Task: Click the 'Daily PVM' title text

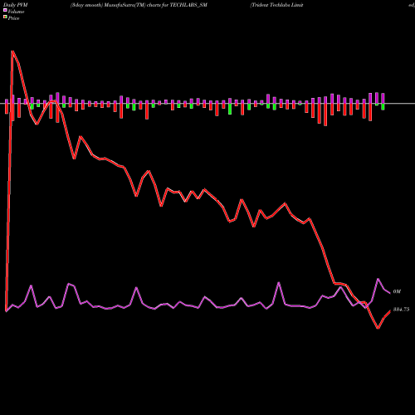Action: (x=16, y=5)
